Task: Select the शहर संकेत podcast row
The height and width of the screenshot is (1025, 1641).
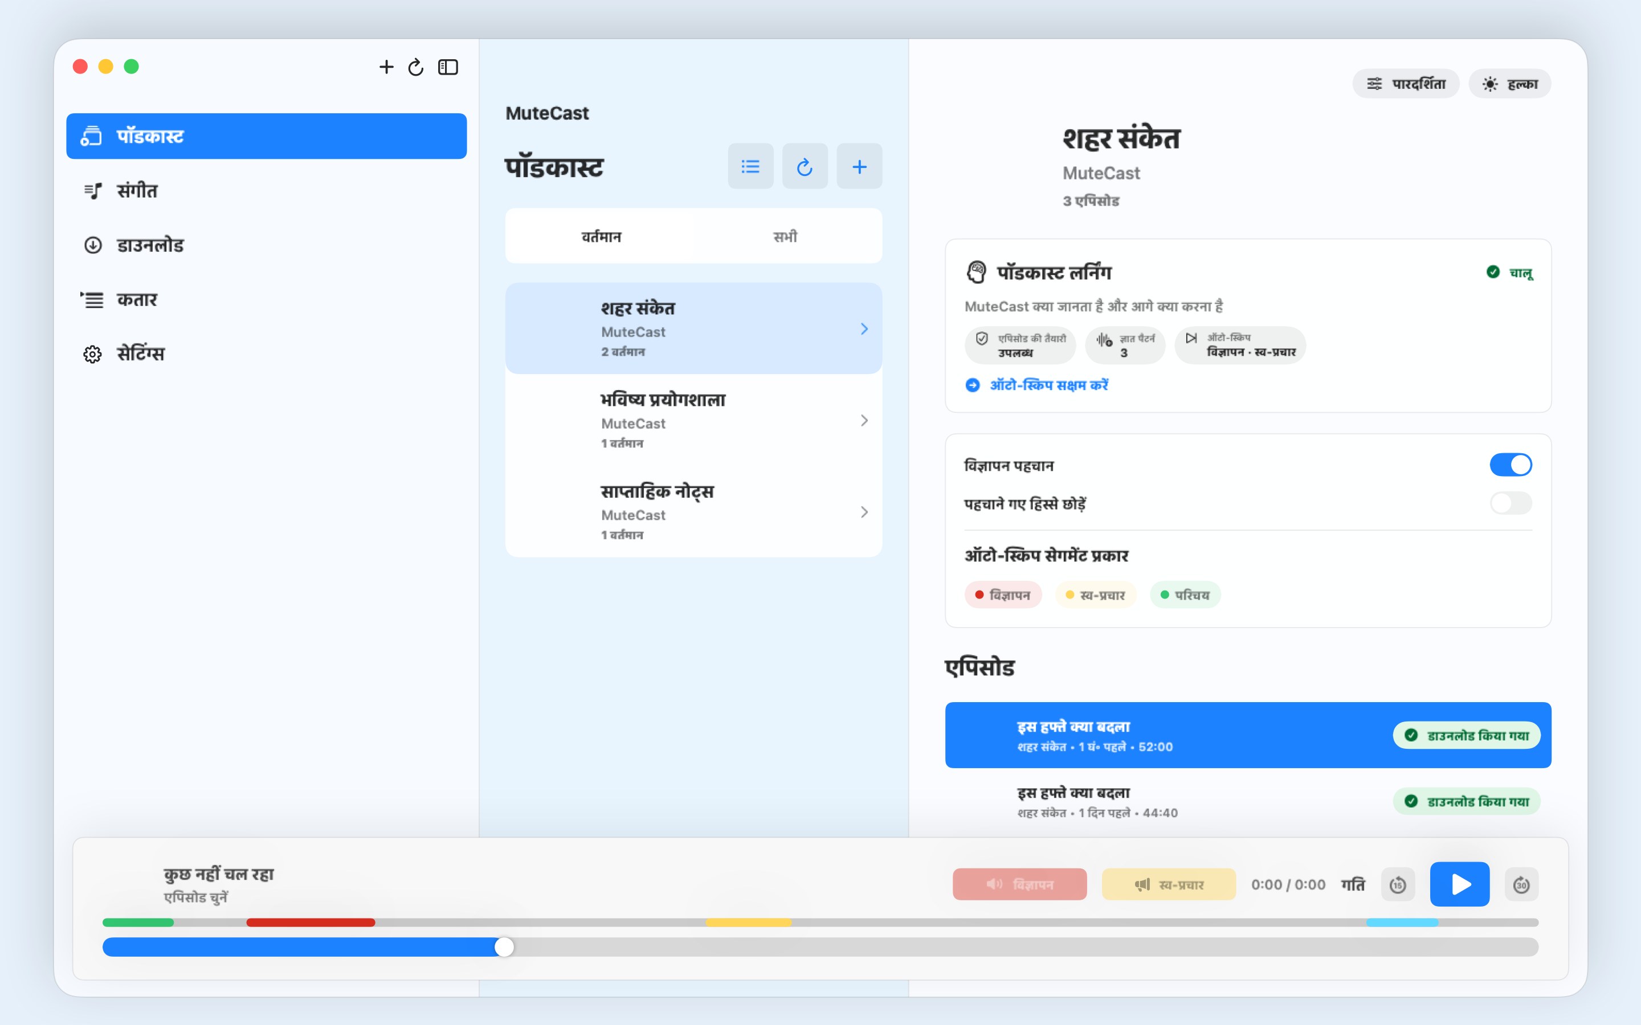Action: [x=693, y=328]
